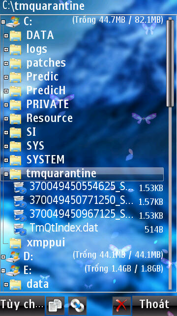
Task: Click the E: drive icon
Action: click(13, 271)
